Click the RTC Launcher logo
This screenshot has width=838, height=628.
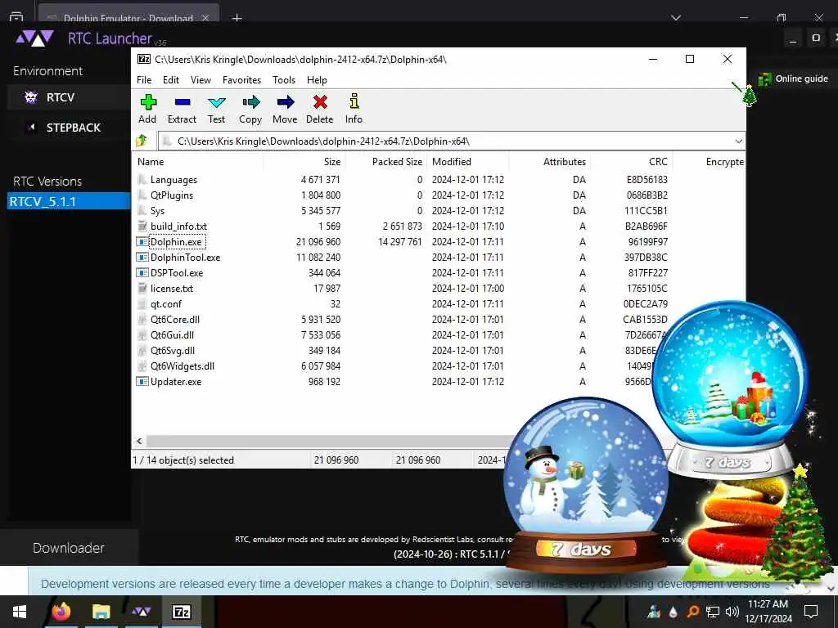click(34, 38)
